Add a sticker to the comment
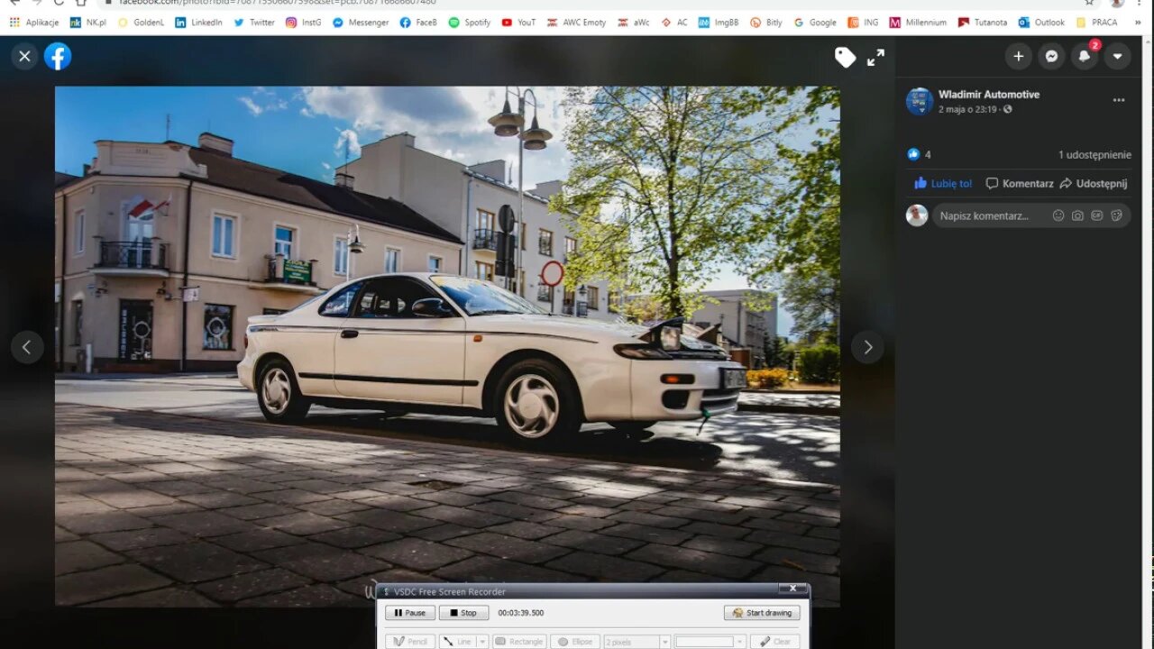Image resolution: width=1154 pixels, height=649 pixels. [x=1116, y=215]
